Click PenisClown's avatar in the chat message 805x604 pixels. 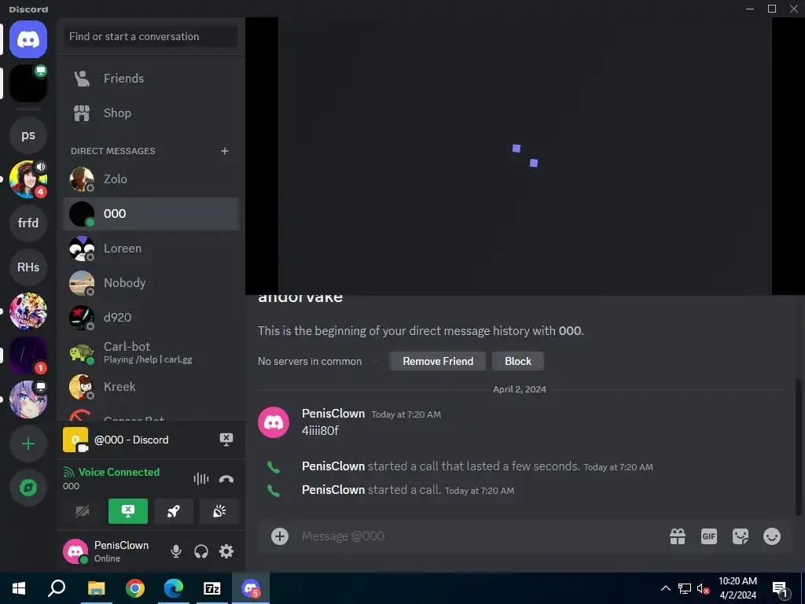tap(274, 422)
